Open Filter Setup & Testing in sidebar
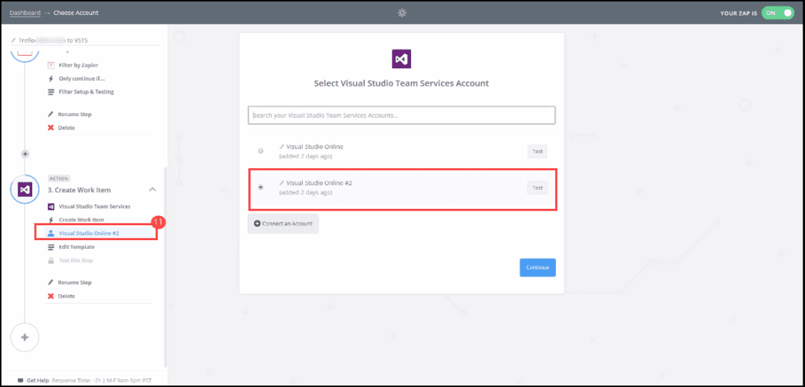The height and width of the screenshot is (387, 805). pyautogui.click(x=86, y=92)
